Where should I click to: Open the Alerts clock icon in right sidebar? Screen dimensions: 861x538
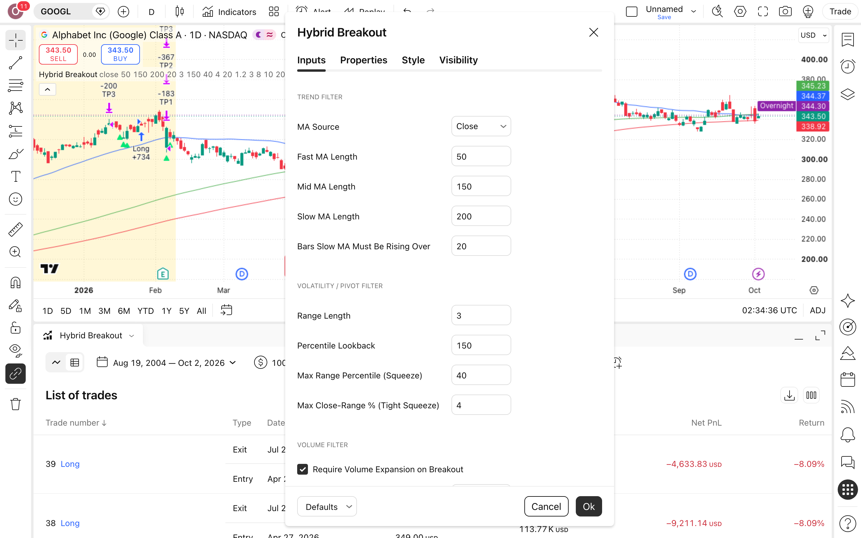pos(848,66)
